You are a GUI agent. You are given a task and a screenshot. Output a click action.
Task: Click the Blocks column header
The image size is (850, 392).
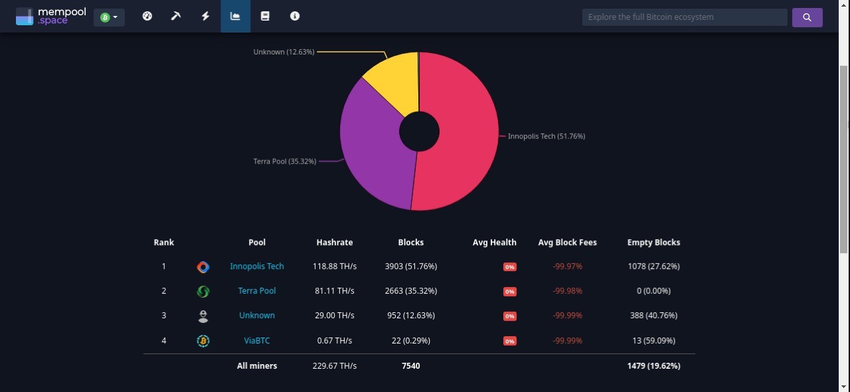click(411, 243)
